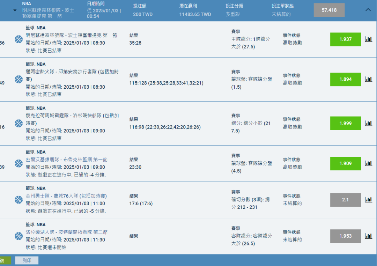The width and height of the screenshot is (377, 266).
Task: Click potential winnings 11483.65 TWD
Action: coord(195,14)
